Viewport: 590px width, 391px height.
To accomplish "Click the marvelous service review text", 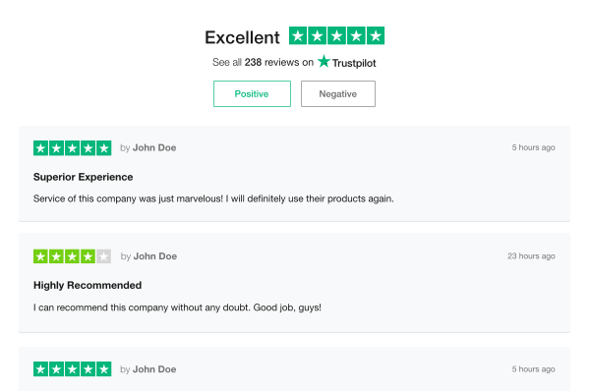I will tap(213, 198).
